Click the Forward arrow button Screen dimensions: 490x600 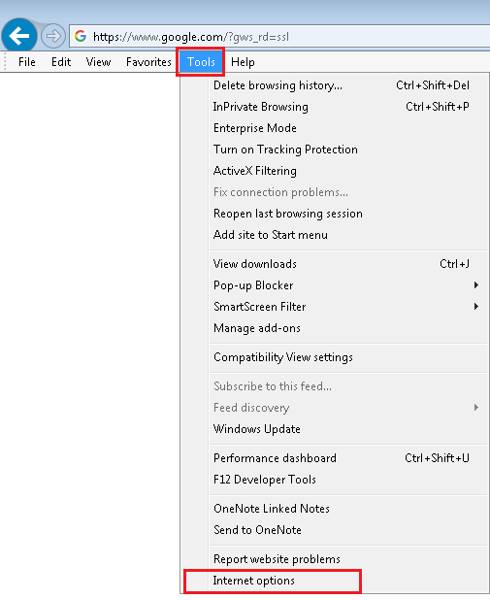pos(52,36)
